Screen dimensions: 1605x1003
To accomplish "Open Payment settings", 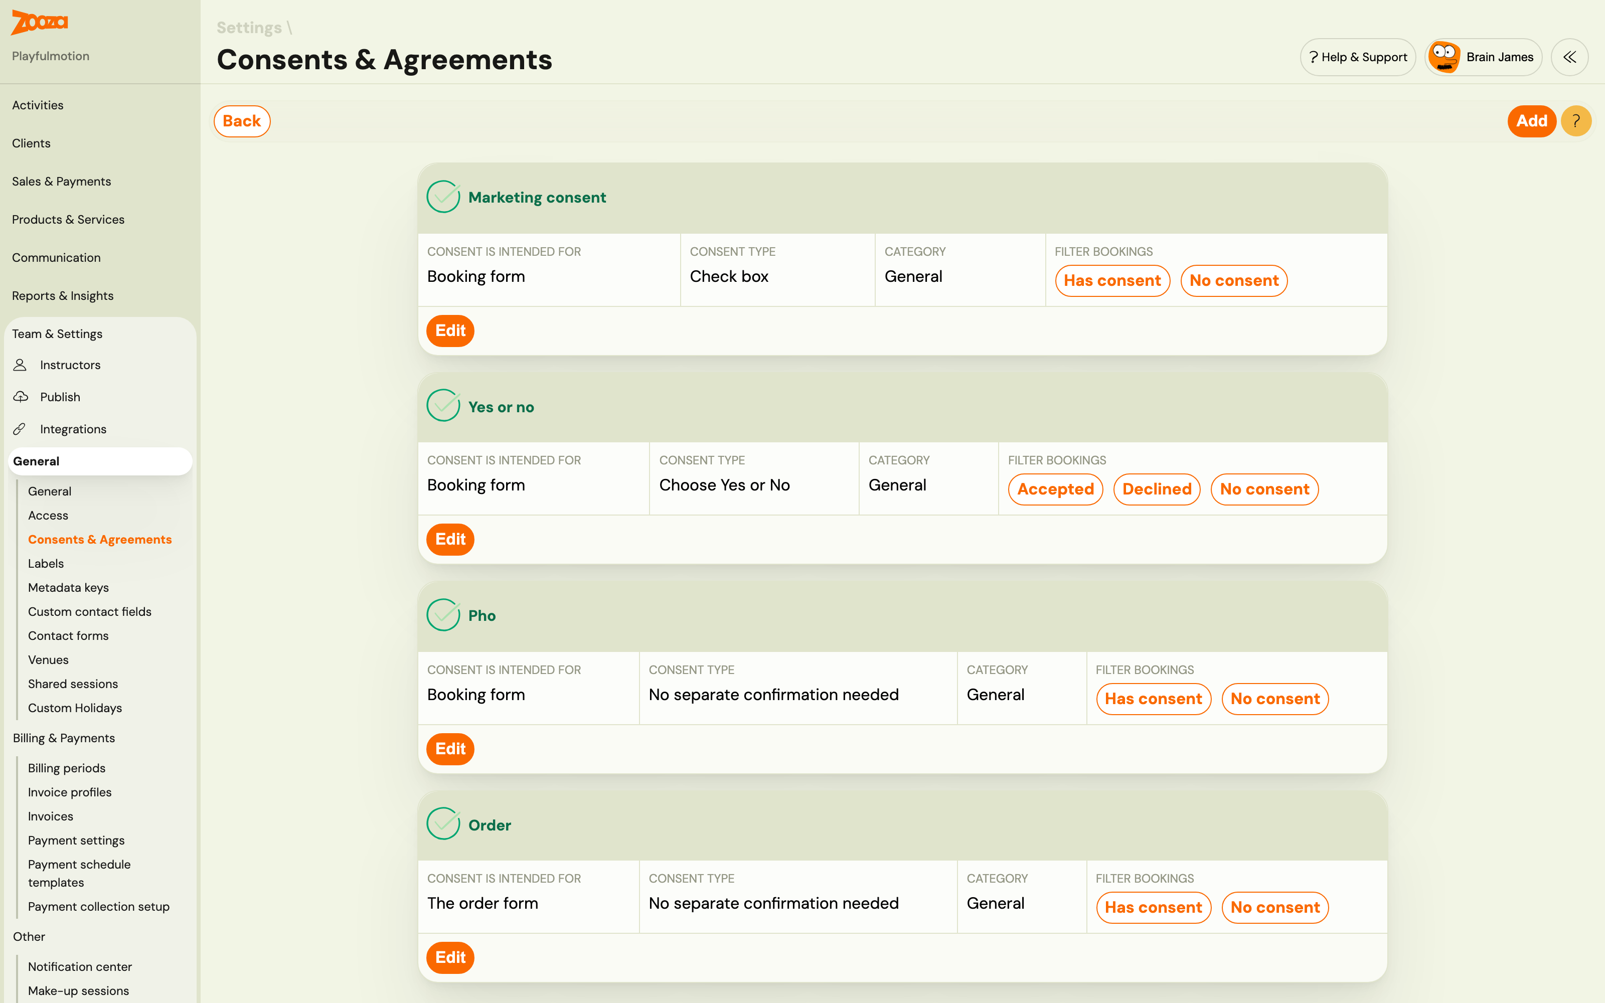I will click(76, 841).
